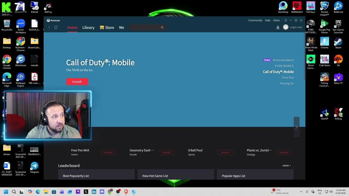Go back with the GameLoop back arrow
Screen dimensions: 349x196
tap(49, 27)
